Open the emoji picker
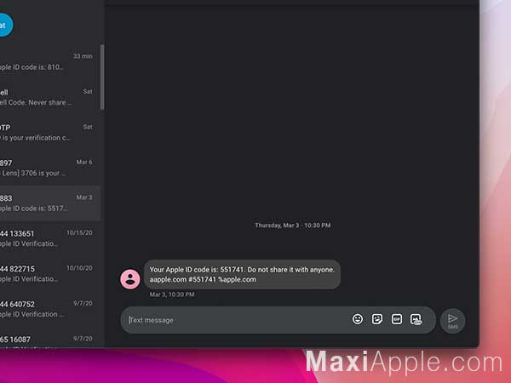The width and height of the screenshot is (511, 383). point(358,319)
